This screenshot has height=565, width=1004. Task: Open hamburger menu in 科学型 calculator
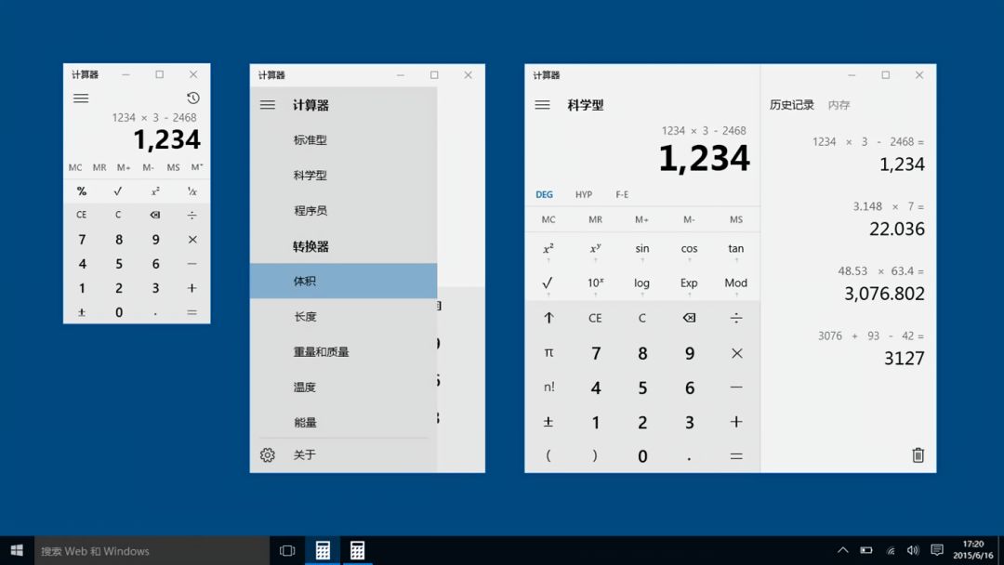[x=543, y=105]
